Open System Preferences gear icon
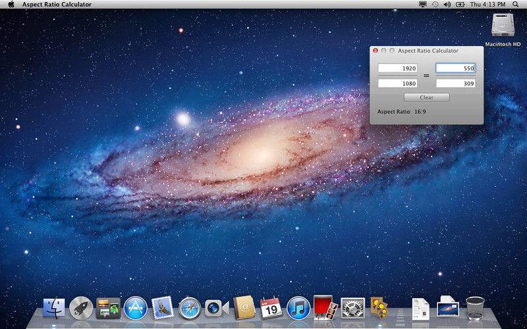Screen dimensions: 527x329 pyautogui.click(x=352, y=308)
